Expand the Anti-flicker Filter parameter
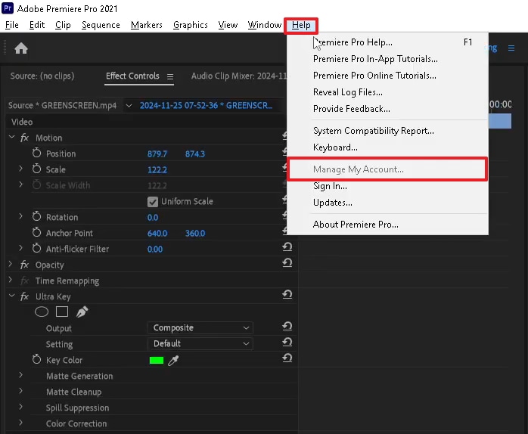 pos(20,248)
